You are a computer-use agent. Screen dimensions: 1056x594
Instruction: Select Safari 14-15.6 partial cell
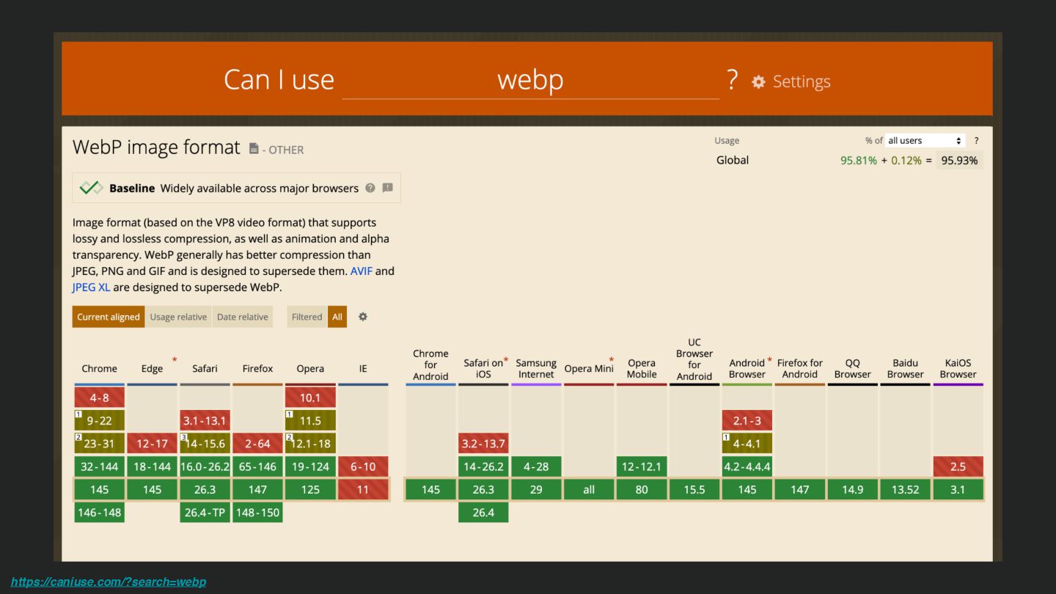point(205,443)
